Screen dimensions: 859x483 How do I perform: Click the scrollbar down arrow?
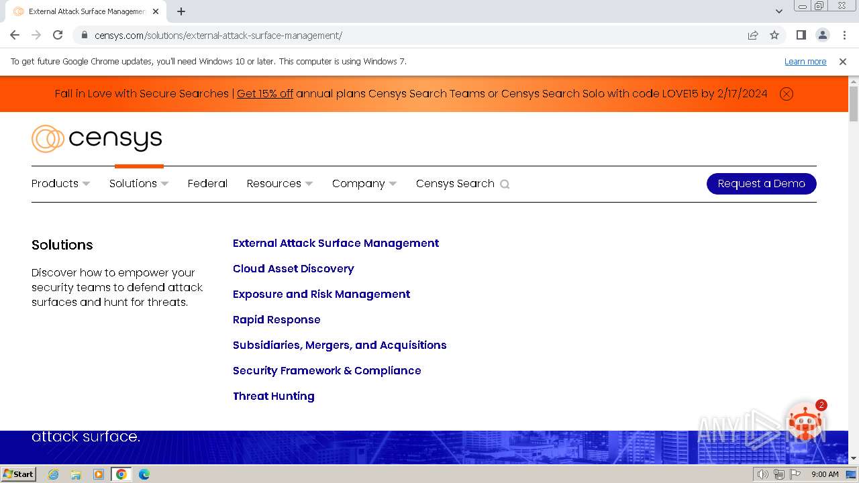coord(854,459)
